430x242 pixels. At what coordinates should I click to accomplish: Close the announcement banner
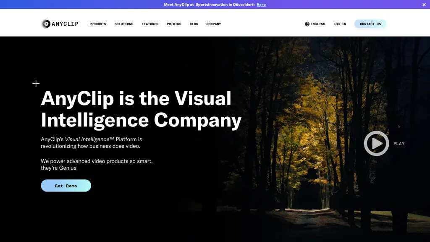[424, 5]
